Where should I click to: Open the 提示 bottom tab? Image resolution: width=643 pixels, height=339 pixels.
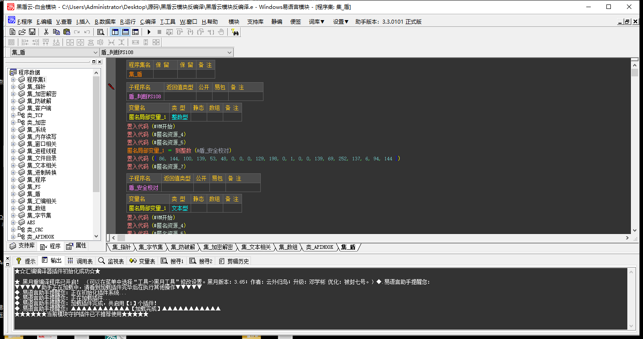coord(26,261)
